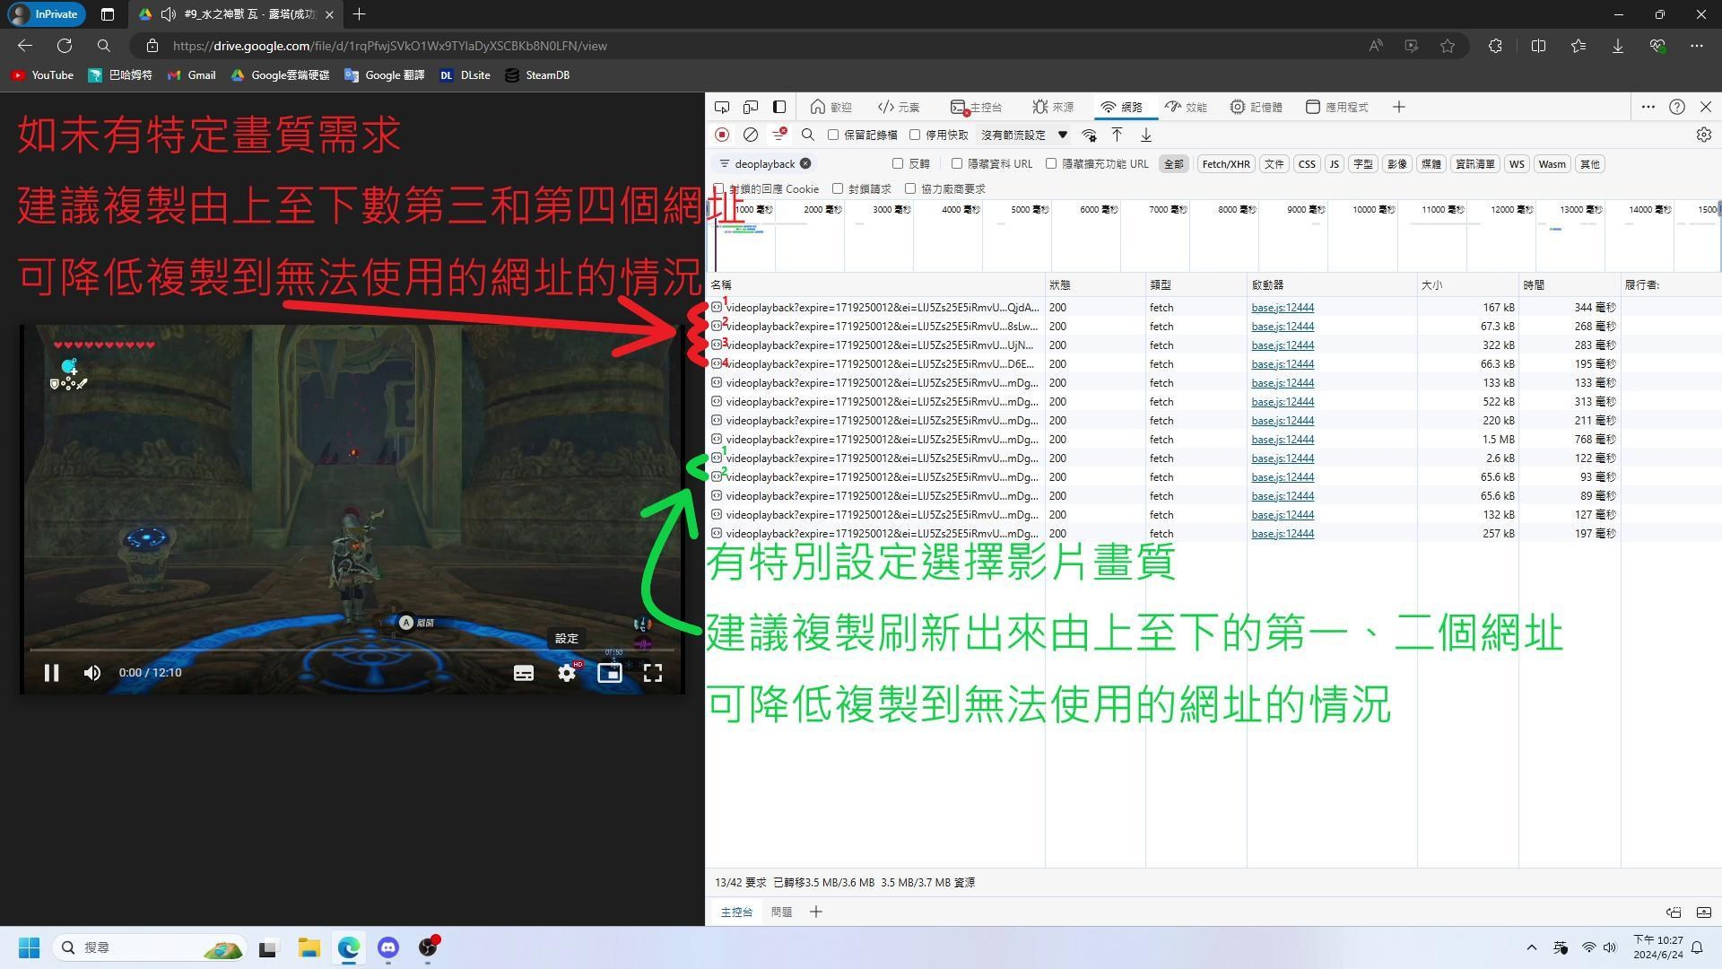Add a new DevTools tool tab

1399,107
